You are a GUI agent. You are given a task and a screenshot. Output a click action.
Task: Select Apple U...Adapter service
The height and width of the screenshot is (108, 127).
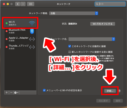20,39
